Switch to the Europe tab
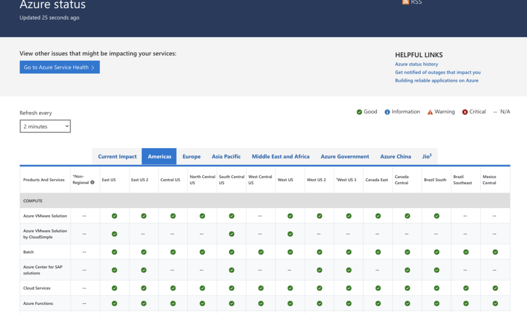This screenshot has width=527, height=313. point(191,156)
